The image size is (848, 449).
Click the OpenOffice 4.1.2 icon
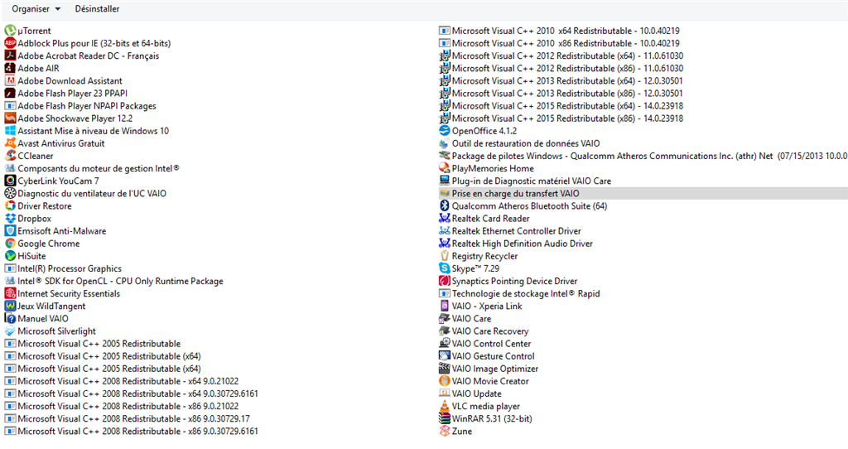click(444, 131)
